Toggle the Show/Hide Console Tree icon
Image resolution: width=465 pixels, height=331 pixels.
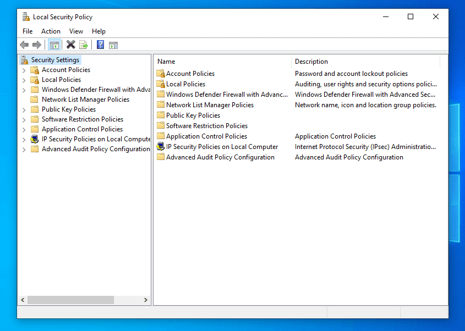[x=53, y=45]
